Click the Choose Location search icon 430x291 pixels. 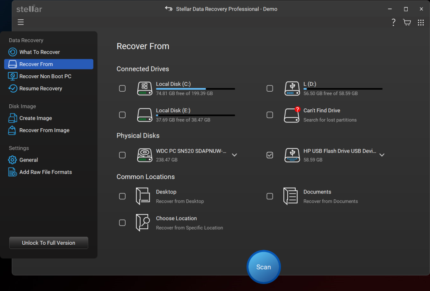coord(143,222)
